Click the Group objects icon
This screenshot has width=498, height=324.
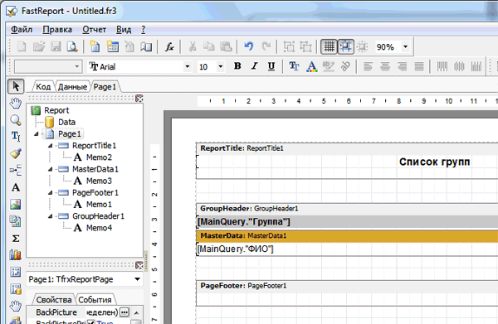[289, 47]
